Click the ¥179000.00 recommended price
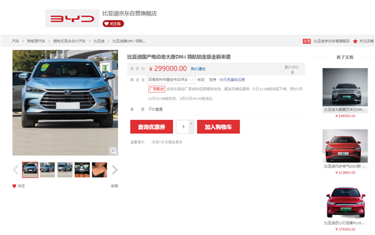 (346, 229)
